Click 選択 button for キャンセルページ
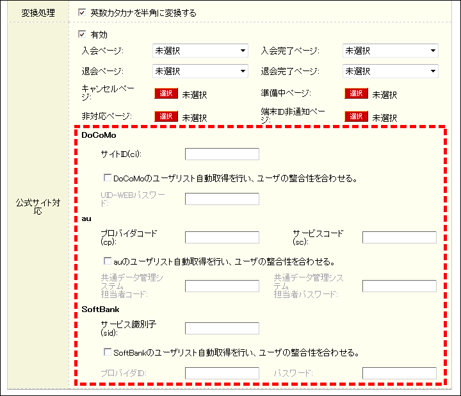 166,94
